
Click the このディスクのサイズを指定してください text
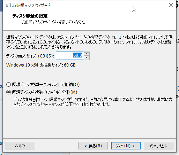(54, 22)
